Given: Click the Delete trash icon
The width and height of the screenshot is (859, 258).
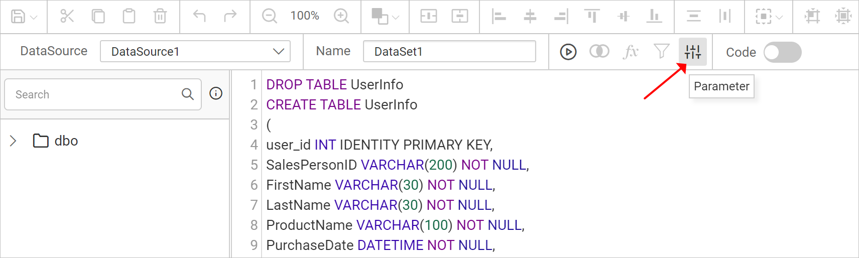Looking at the screenshot, I should (x=160, y=16).
